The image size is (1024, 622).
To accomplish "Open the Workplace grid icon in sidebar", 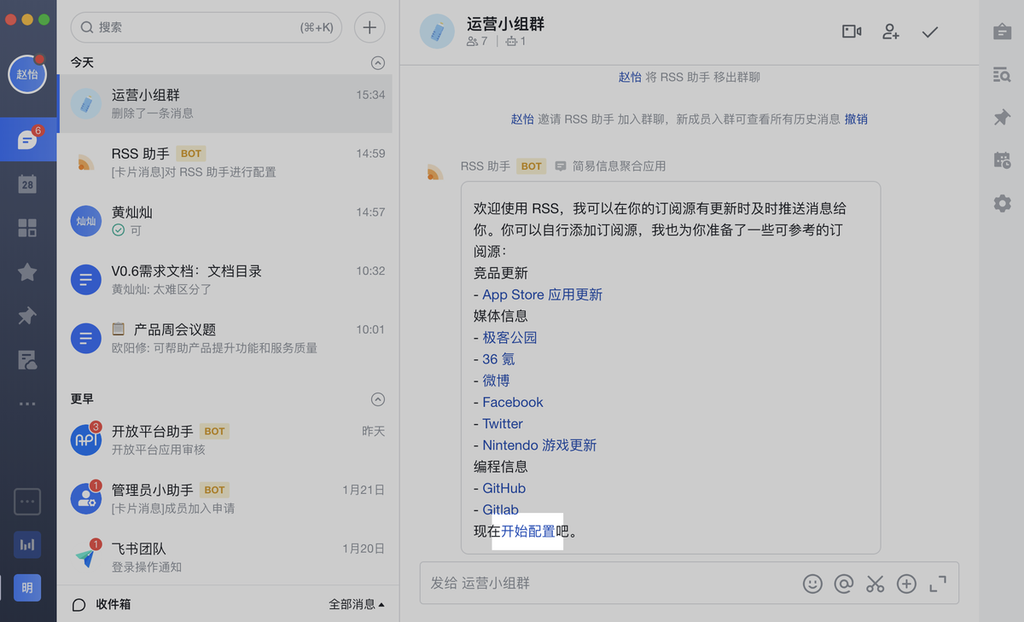I will [x=27, y=228].
